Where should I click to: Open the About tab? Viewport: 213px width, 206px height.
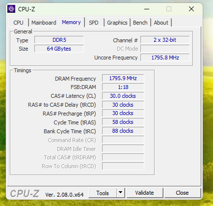click(x=161, y=23)
